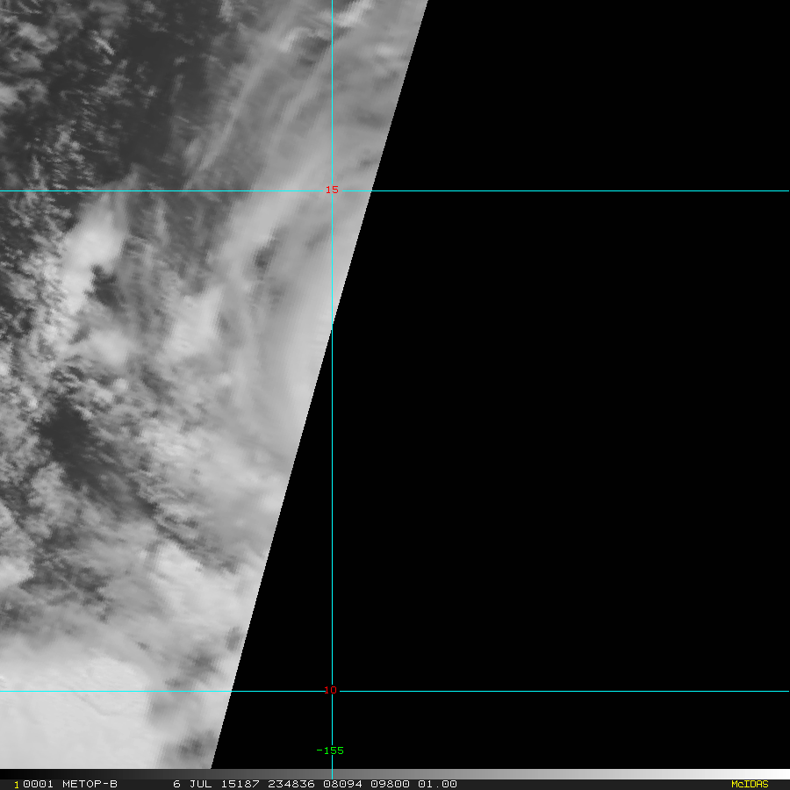Click the green -155 longitude label

[x=330, y=750]
